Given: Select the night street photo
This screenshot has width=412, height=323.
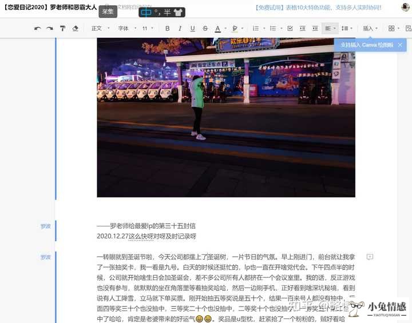Looking at the screenshot, I should 226,117.
